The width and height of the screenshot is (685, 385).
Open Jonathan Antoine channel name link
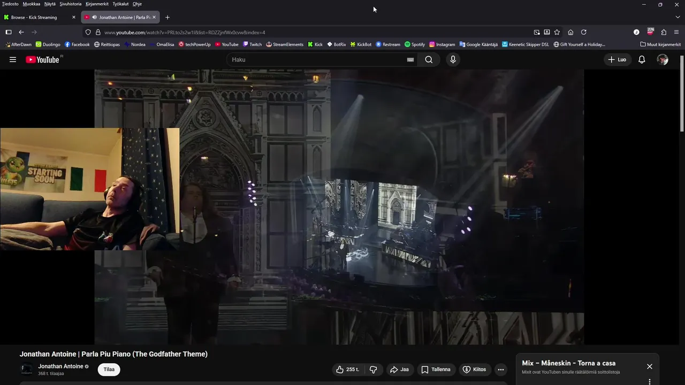(60, 366)
